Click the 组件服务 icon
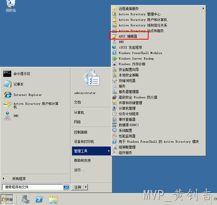The width and height of the screenshot is (217, 205). coord(114,152)
